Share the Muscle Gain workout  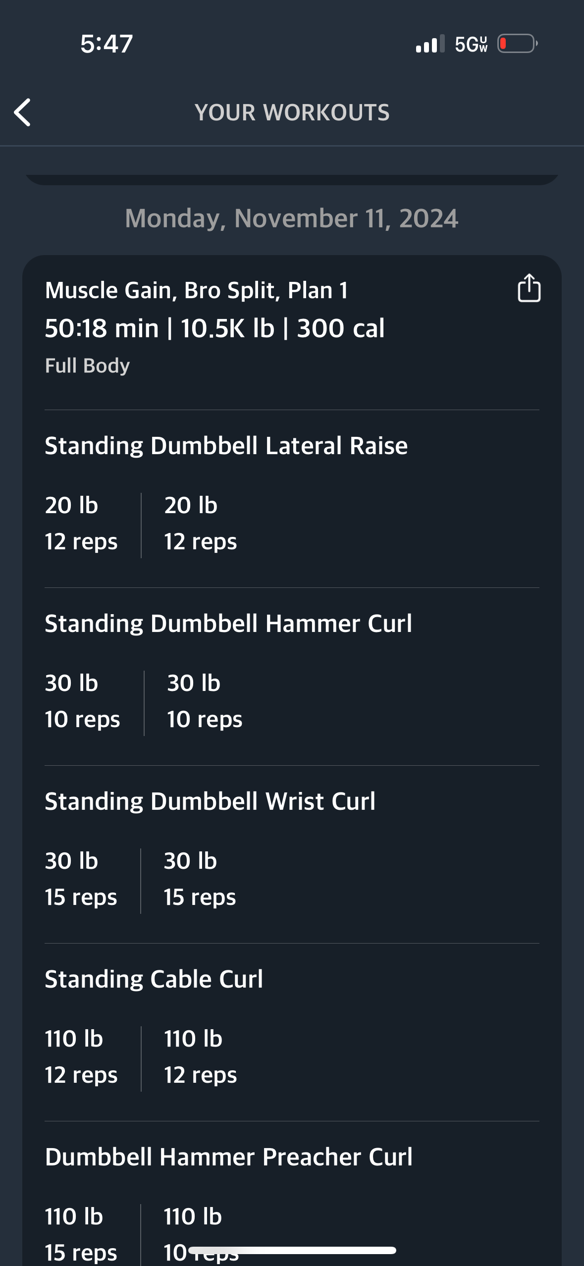pyautogui.click(x=529, y=288)
